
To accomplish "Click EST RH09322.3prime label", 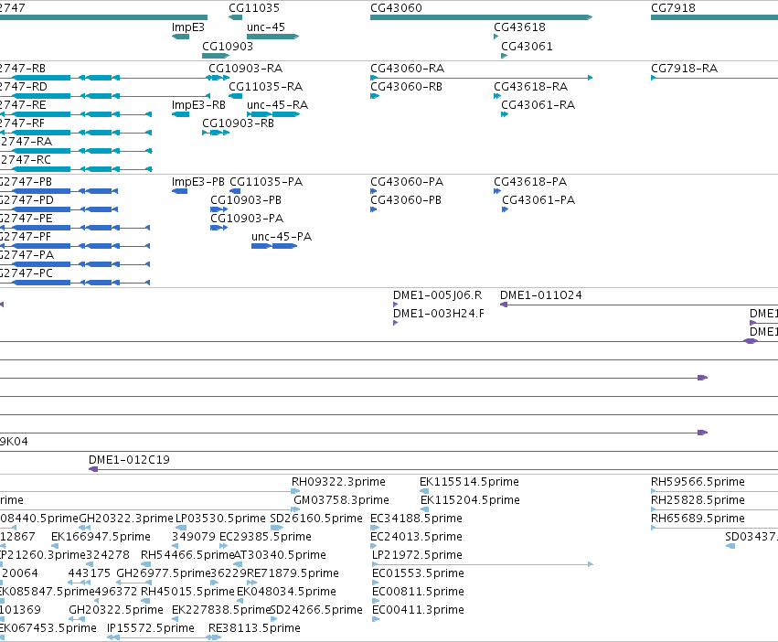I will coord(338,482).
